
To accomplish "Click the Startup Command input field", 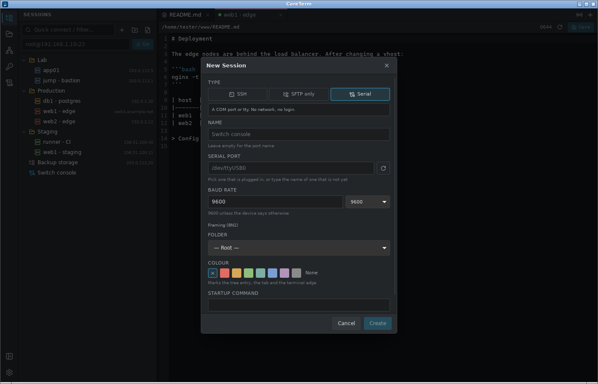I will [x=299, y=305].
